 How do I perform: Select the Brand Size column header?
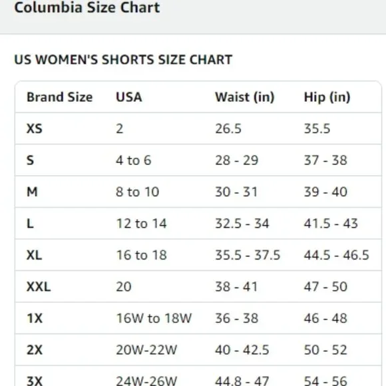(60, 97)
